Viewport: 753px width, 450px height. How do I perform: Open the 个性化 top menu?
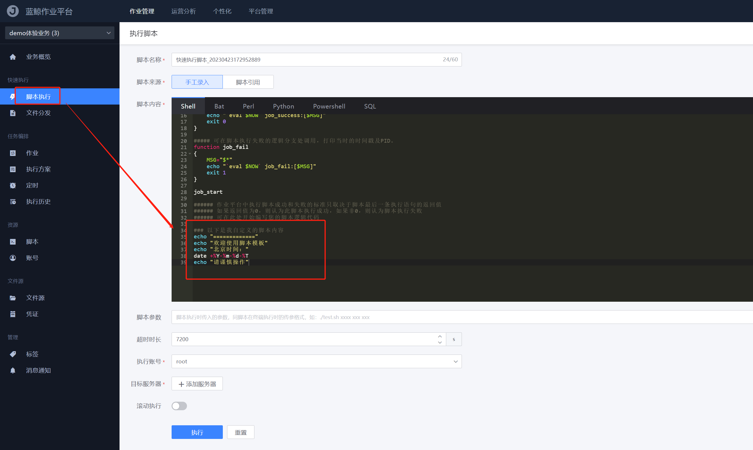(x=222, y=11)
